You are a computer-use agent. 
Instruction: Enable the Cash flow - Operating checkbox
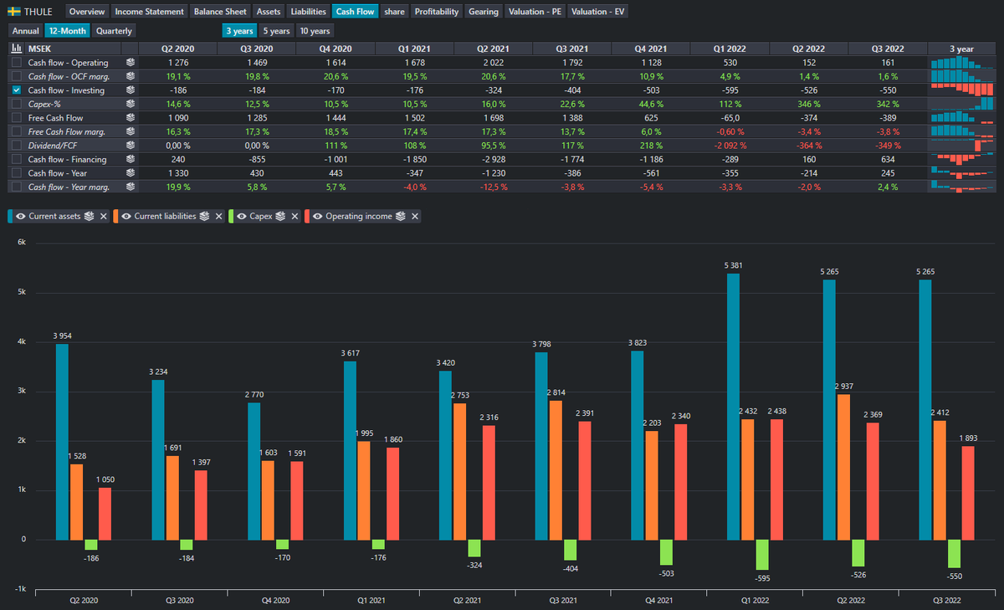pyautogui.click(x=17, y=62)
